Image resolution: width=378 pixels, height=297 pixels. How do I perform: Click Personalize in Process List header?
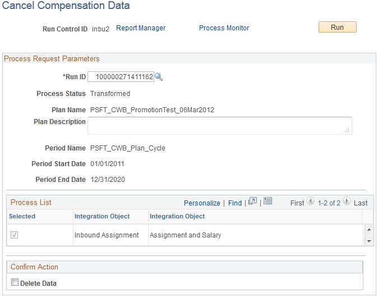coord(202,203)
